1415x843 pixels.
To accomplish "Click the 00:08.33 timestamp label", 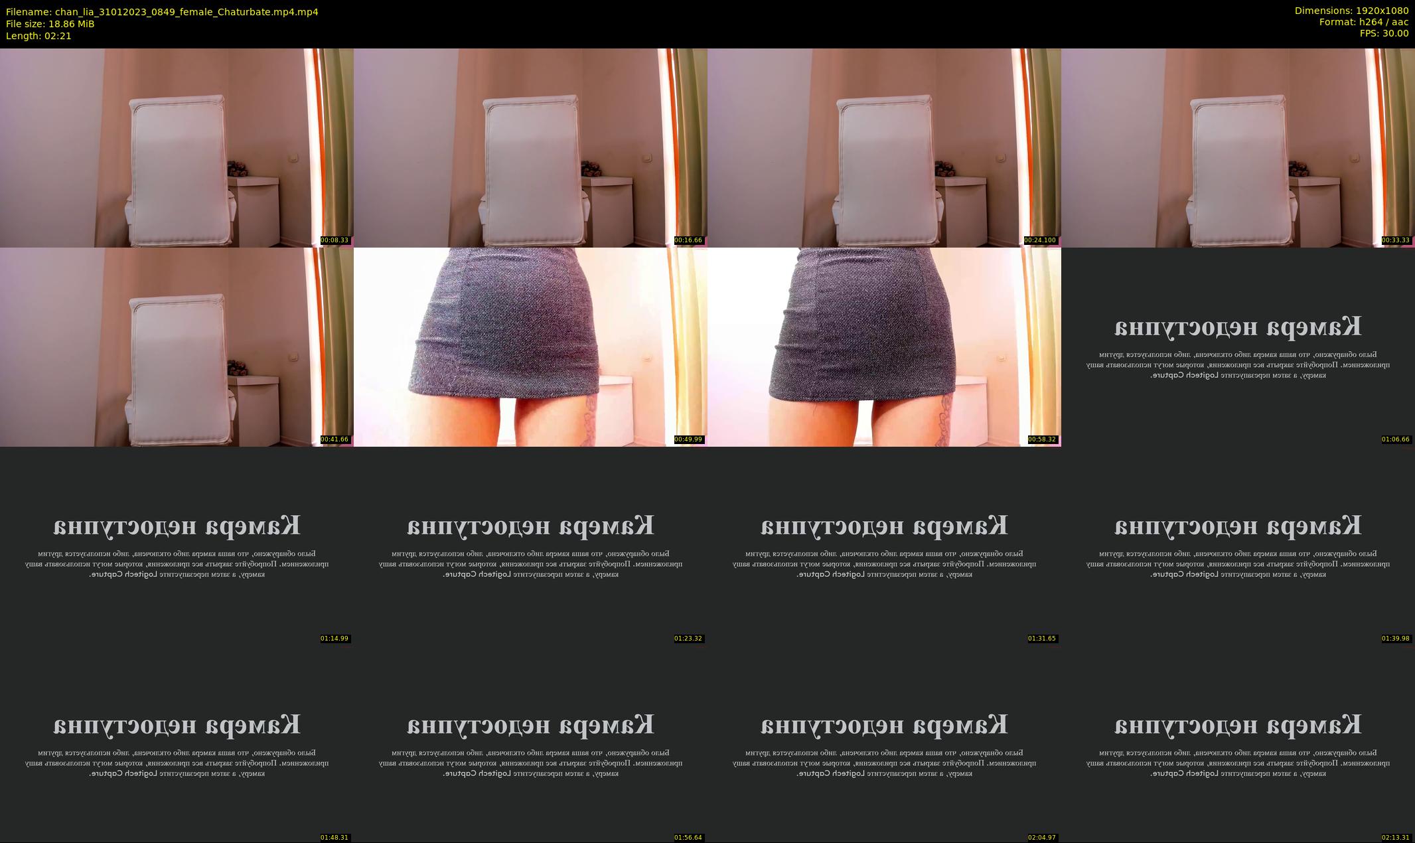I will tap(335, 240).
